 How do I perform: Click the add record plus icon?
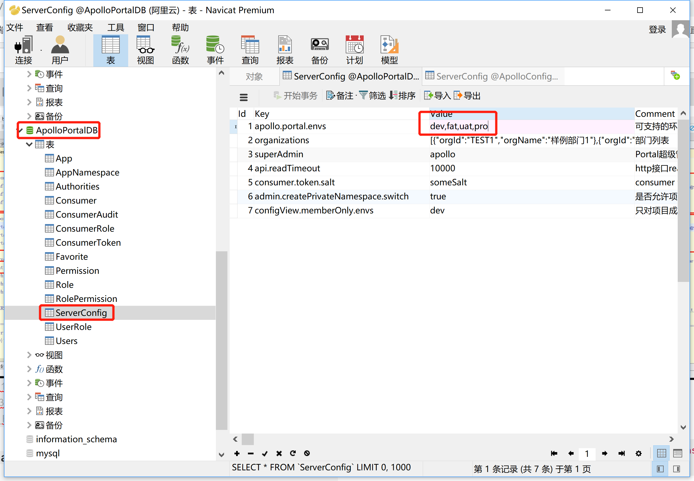[x=237, y=453]
